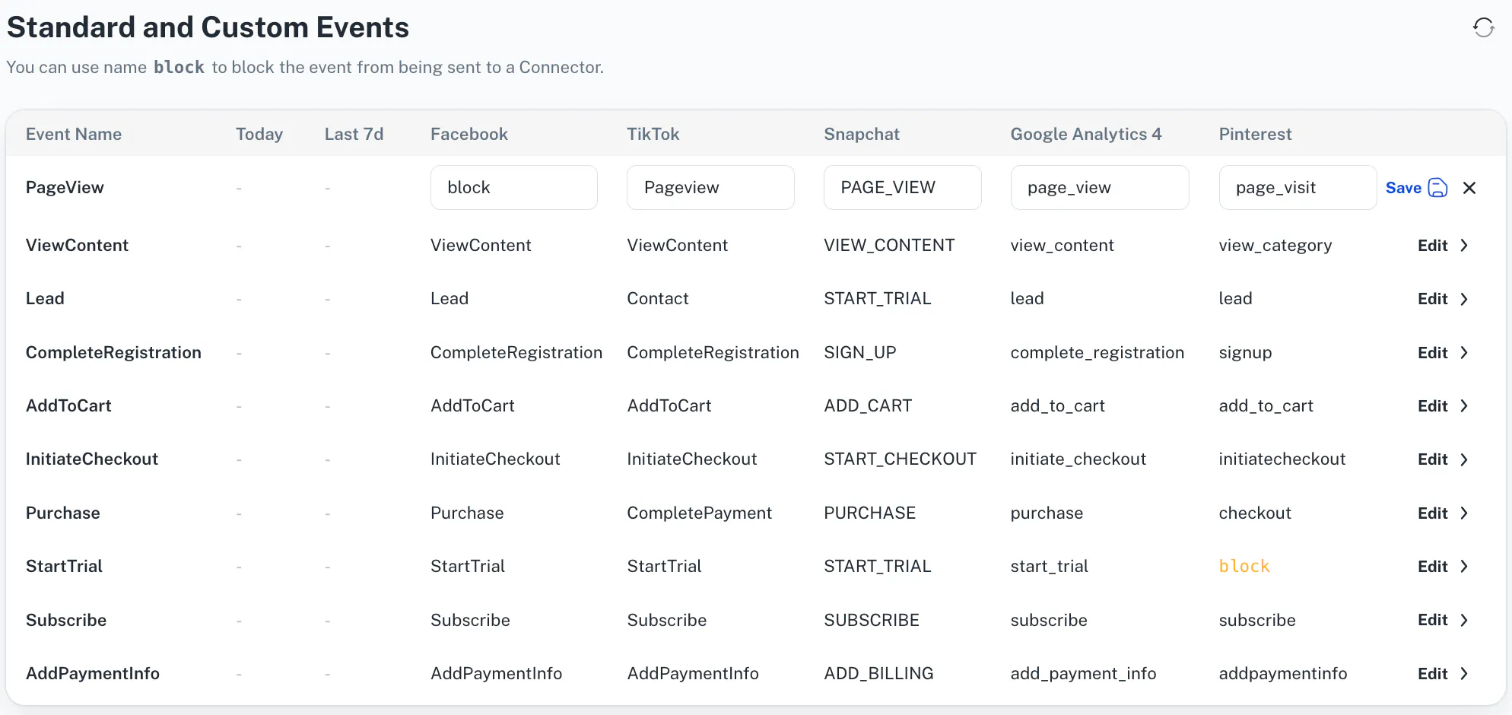
Task: Click the Standard and Custom Events heading
Action: click(x=208, y=27)
